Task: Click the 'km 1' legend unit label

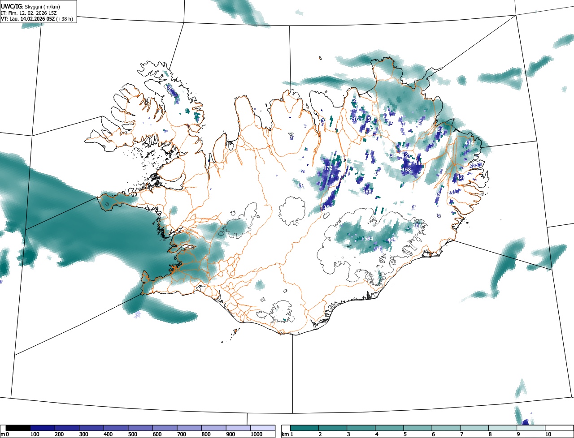Action: 287,434
